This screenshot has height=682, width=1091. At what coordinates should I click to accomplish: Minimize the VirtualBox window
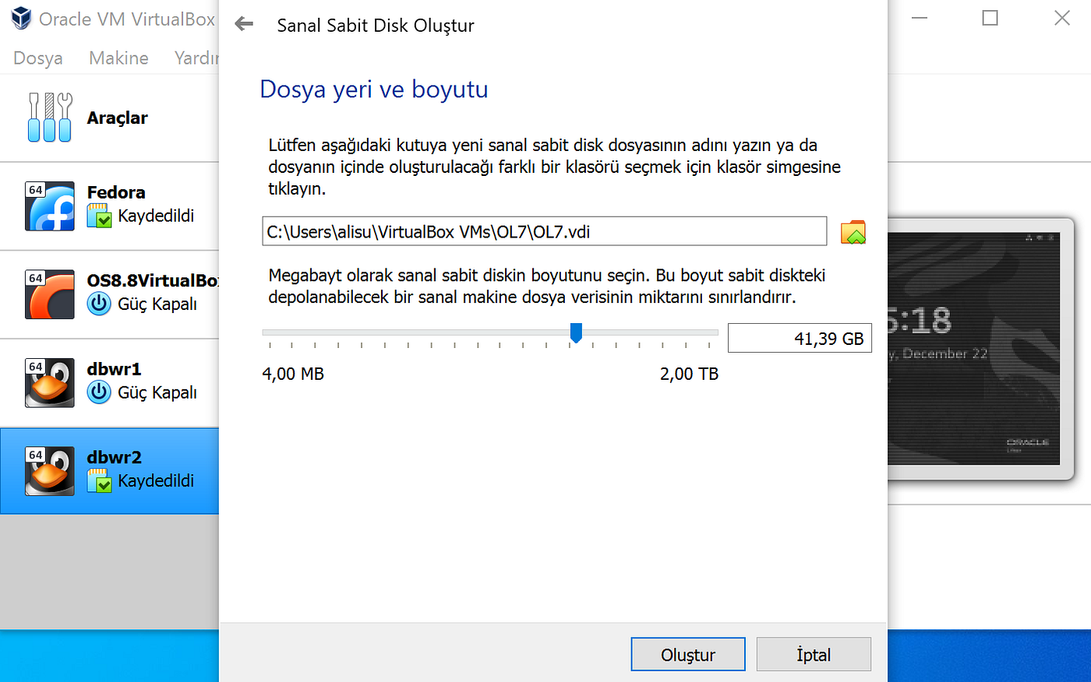pos(920,17)
